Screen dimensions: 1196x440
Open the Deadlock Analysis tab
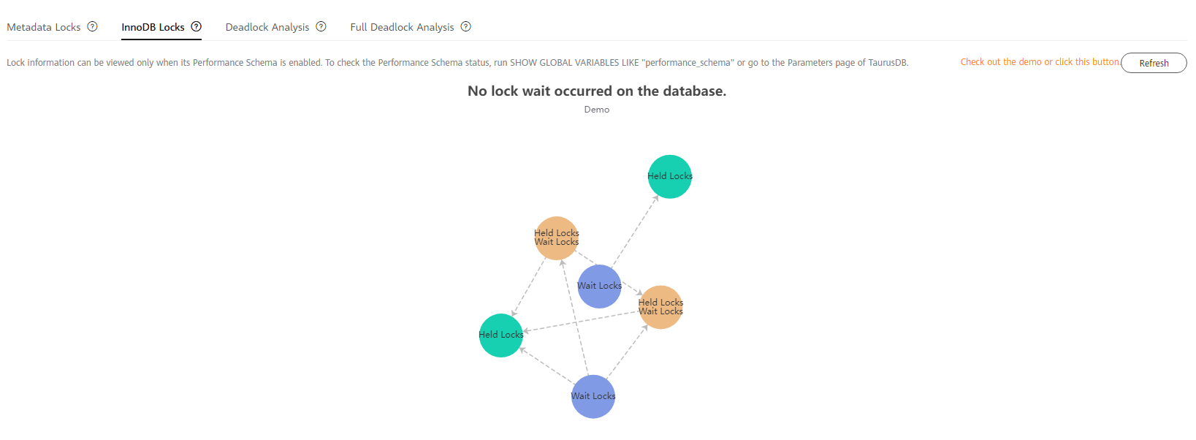point(267,27)
